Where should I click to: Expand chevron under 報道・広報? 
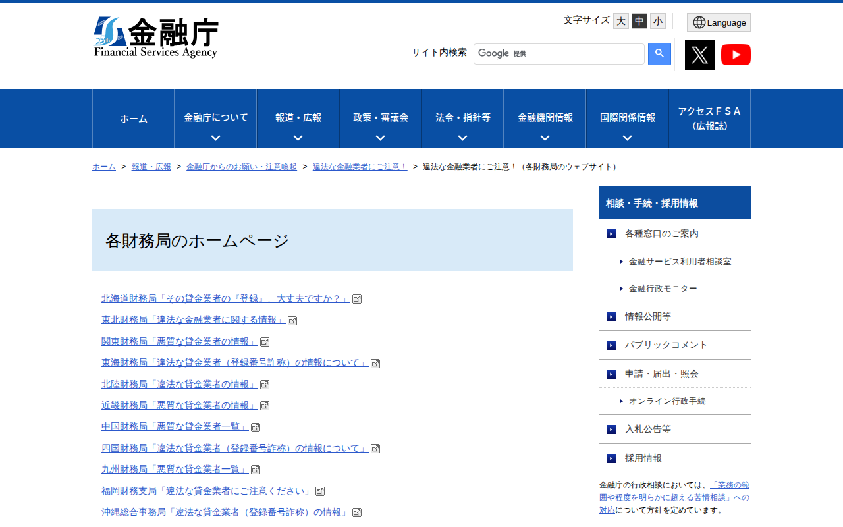pyautogui.click(x=298, y=138)
